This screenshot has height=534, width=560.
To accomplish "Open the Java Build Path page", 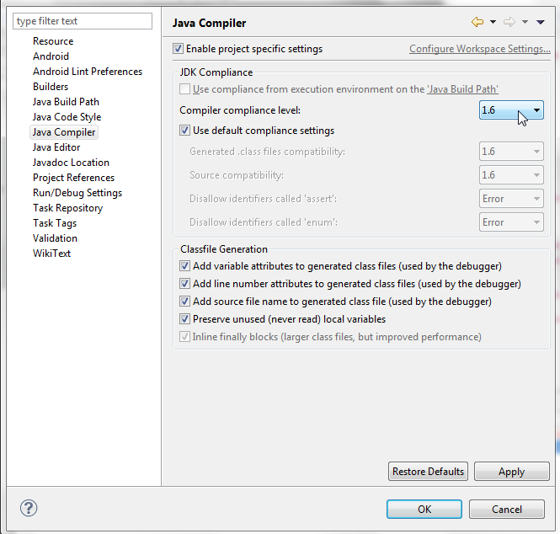I will [x=66, y=102].
